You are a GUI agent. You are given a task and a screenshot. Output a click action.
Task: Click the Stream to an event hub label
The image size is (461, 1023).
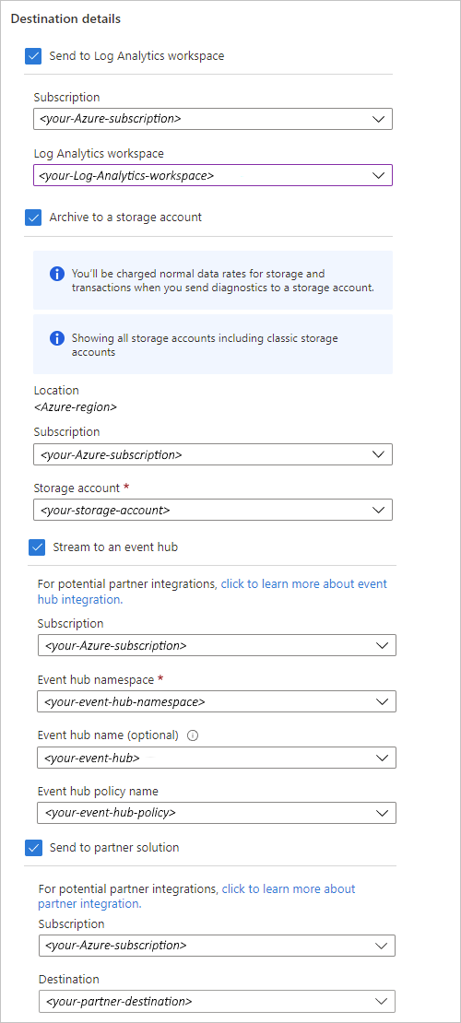[115, 547]
